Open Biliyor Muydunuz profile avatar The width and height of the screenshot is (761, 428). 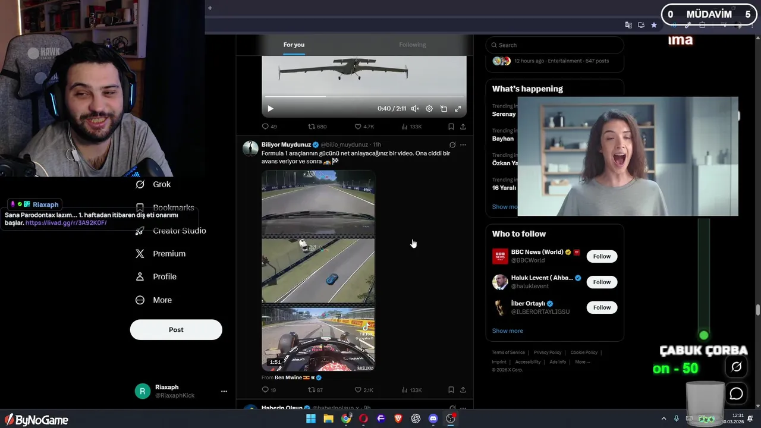pyautogui.click(x=250, y=149)
